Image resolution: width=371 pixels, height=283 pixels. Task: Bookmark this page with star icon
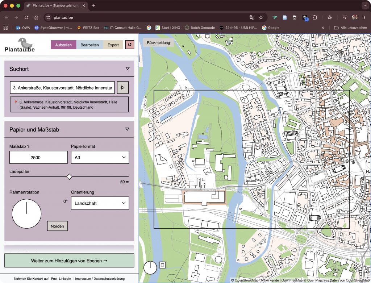pyautogui.click(x=261, y=17)
